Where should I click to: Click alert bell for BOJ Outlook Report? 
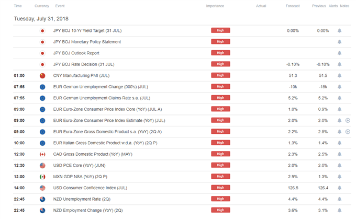(339, 53)
